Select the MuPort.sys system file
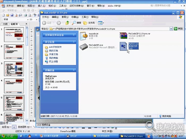The width and height of the screenshot is (186, 139). (x=129, y=46)
